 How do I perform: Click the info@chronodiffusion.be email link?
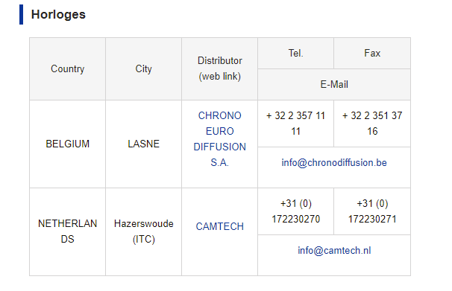pos(334,162)
